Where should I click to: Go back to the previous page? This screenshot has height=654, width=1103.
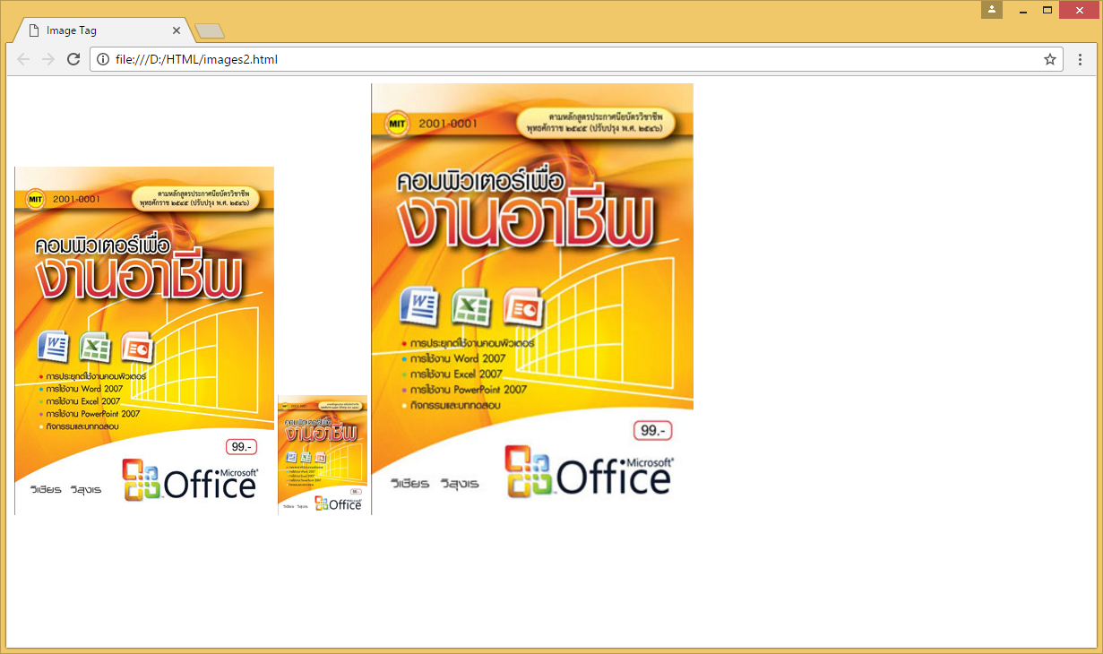(23, 60)
